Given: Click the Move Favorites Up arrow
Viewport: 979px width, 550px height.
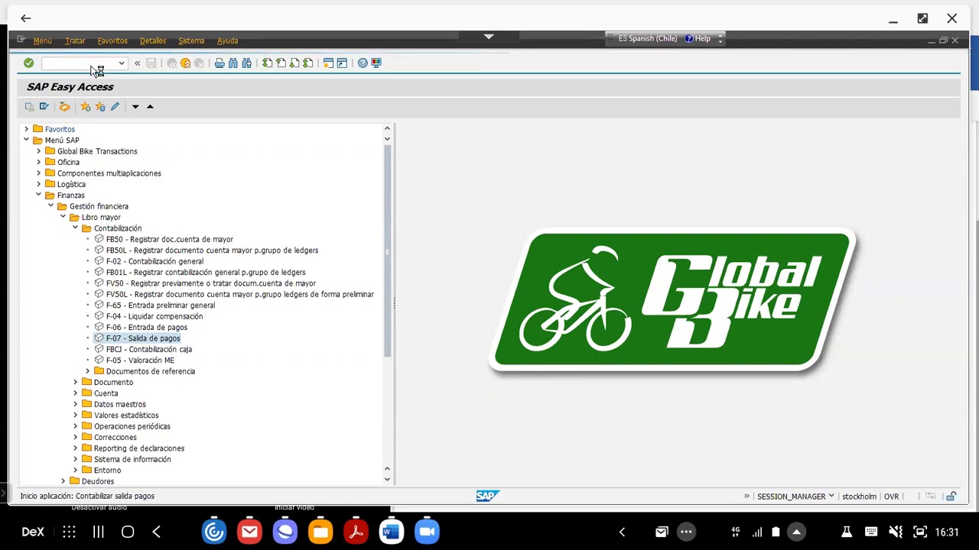Looking at the screenshot, I should pos(150,107).
